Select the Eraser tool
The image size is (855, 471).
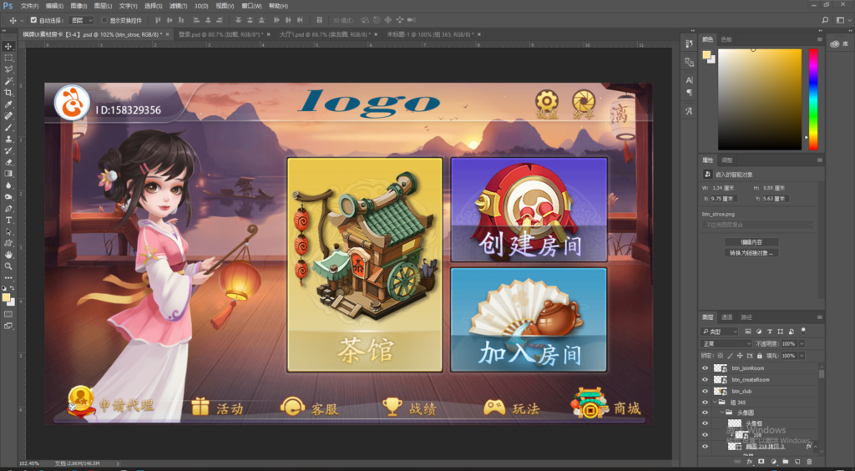tap(8, 162)
